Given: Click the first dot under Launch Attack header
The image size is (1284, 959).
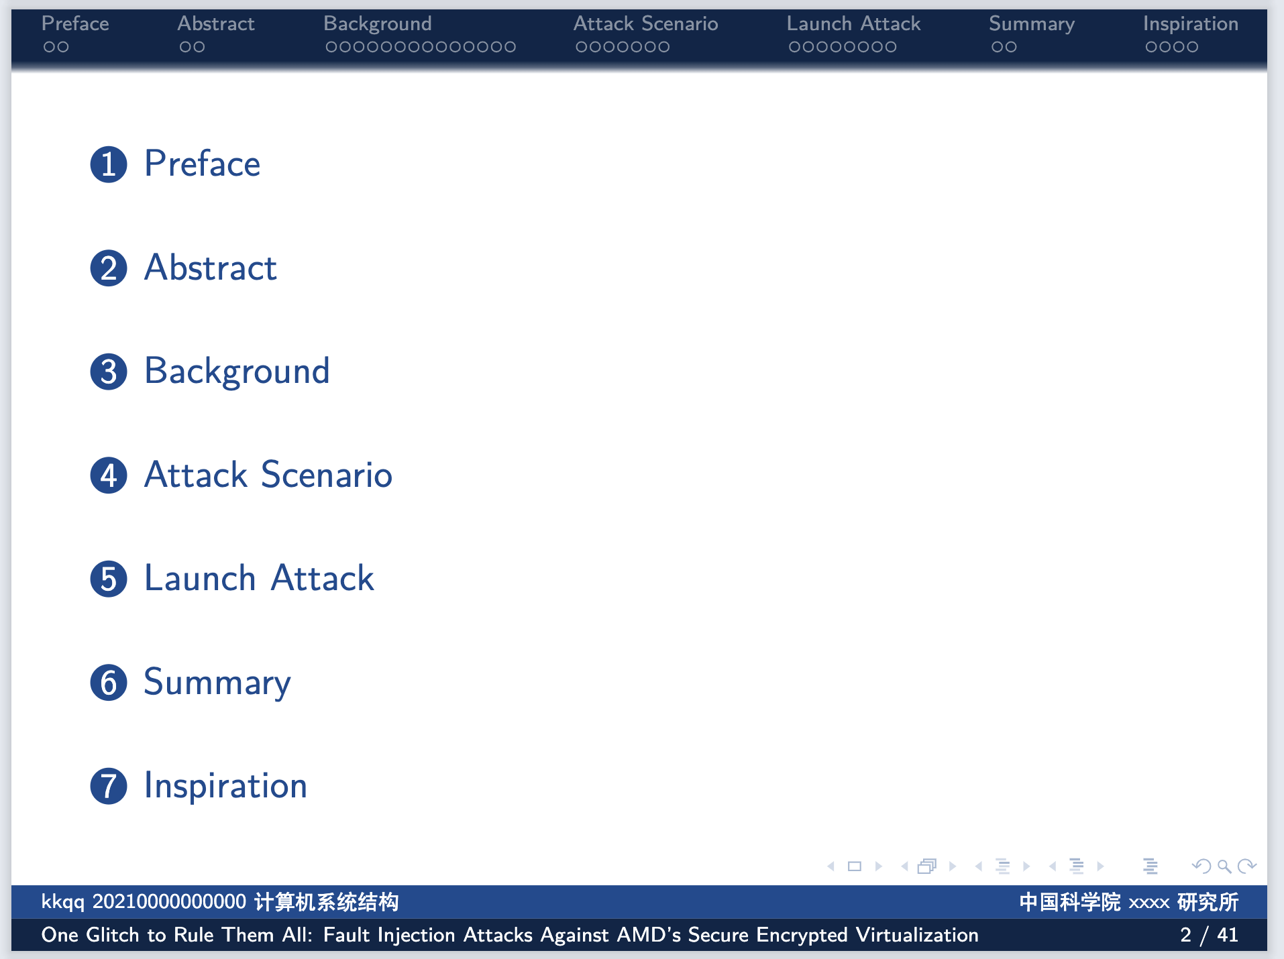Looking at the screenshot, I should 794,47.
